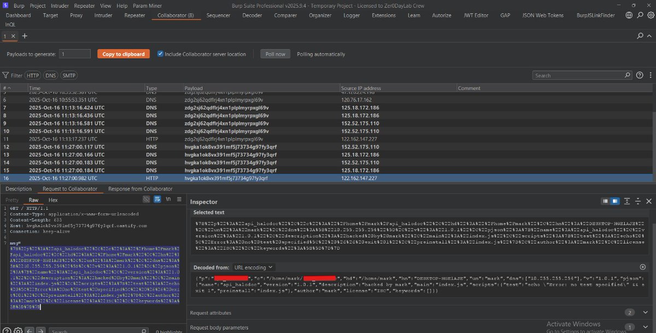The width and height of the screenshot is (656, 333).
Task: Open the request editor hamburger menu icon
Action: [x=179, y=199]
